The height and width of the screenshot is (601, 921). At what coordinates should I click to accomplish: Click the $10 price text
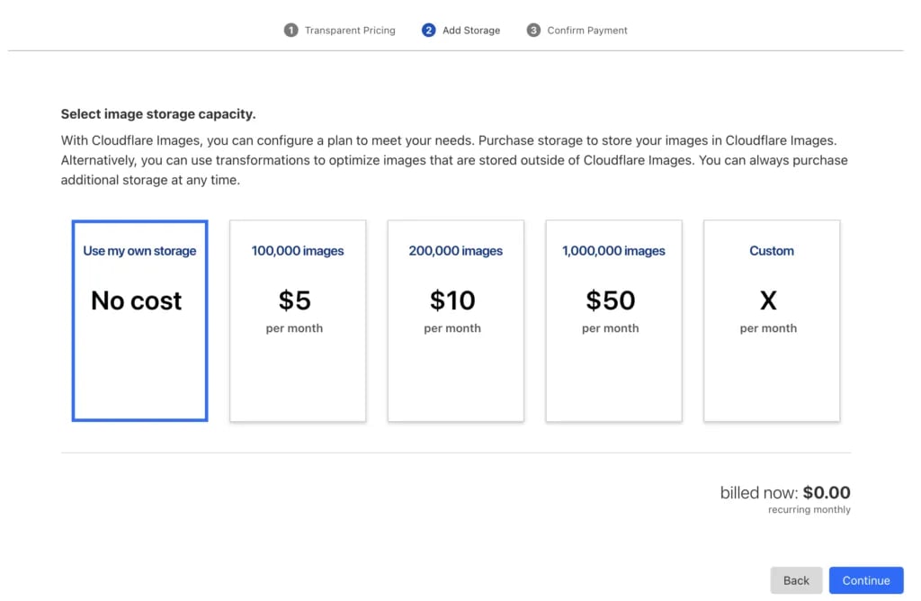[452, 300]
